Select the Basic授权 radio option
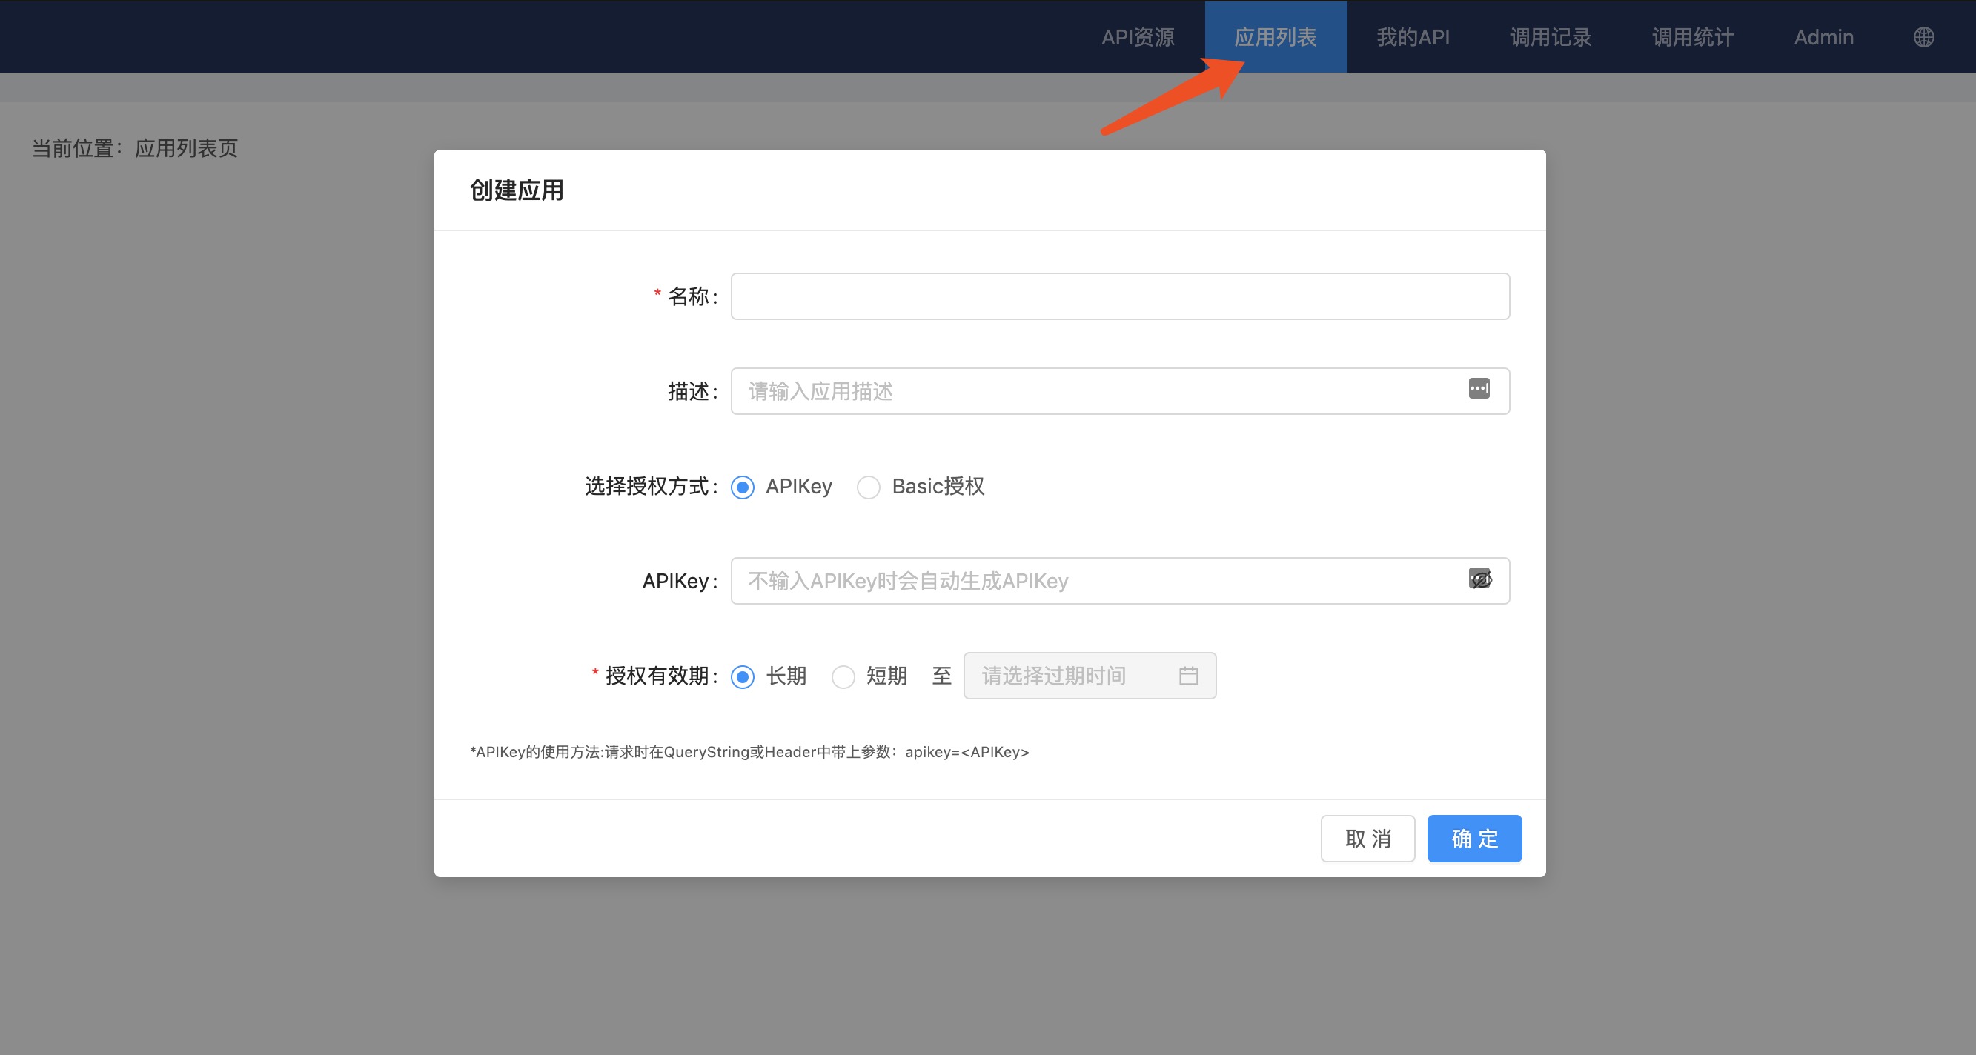Image resolution: width=1976 pixels, height=1055 pixels. coord(869,487)
